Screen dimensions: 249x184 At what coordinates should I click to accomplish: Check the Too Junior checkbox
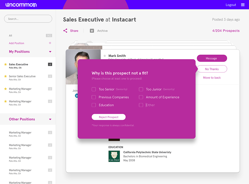141,89
